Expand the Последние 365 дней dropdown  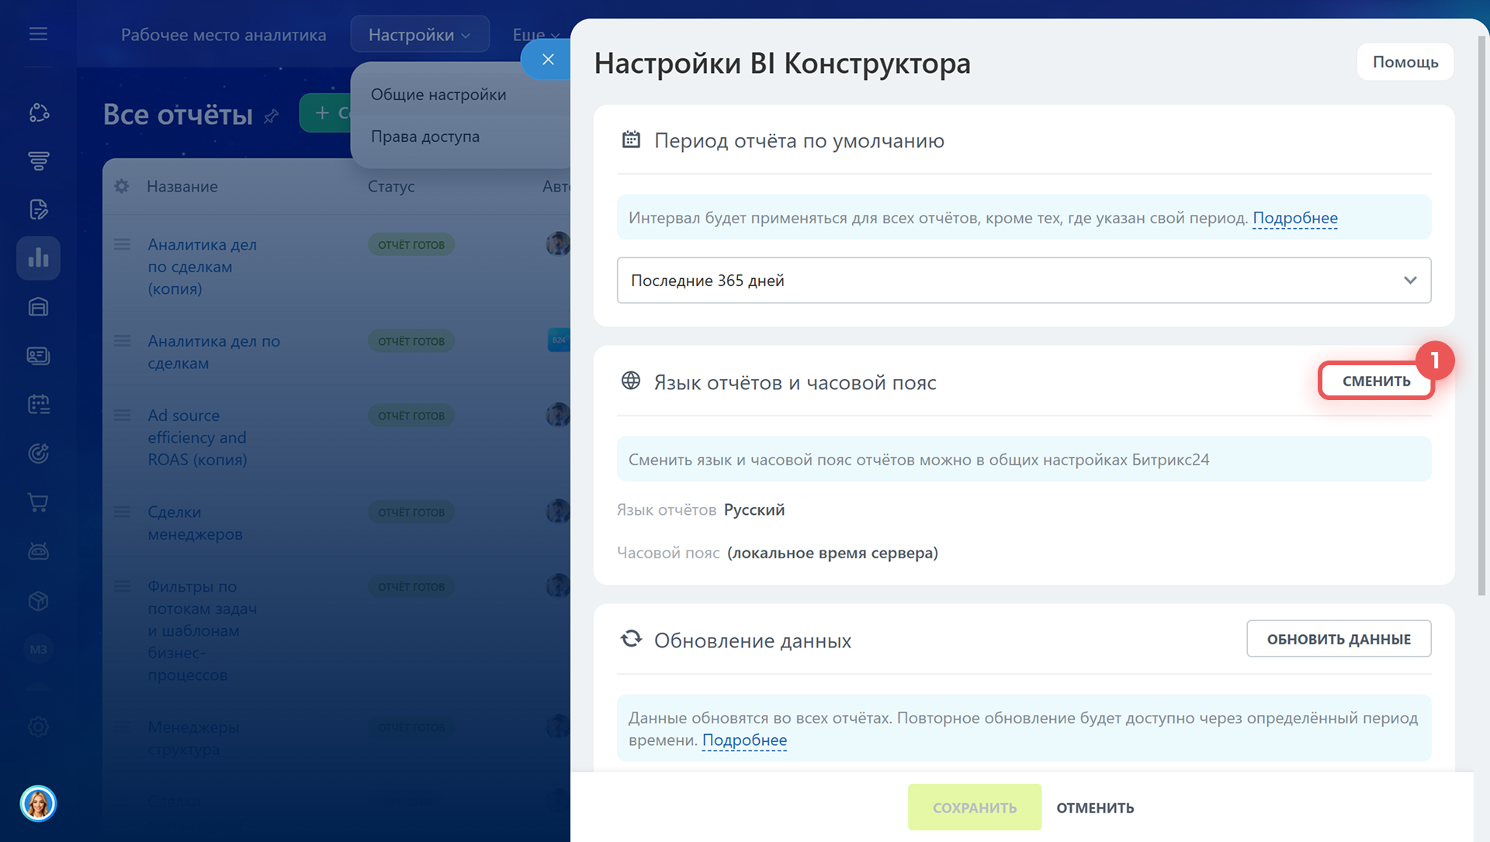1024,281
